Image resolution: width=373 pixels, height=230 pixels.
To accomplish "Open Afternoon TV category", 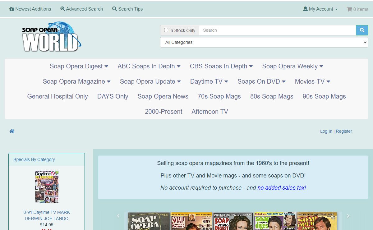I will click(x=210, y=112).
